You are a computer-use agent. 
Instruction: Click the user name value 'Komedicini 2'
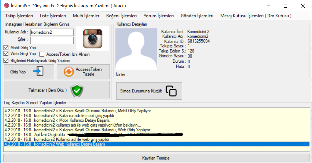[x=198, y=32]
